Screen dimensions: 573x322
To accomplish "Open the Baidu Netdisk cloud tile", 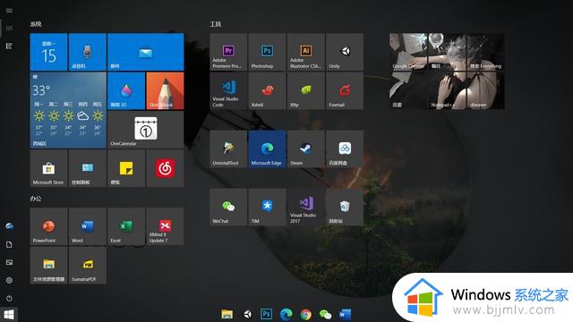I will pyautogui.click(x=345, y=149).
